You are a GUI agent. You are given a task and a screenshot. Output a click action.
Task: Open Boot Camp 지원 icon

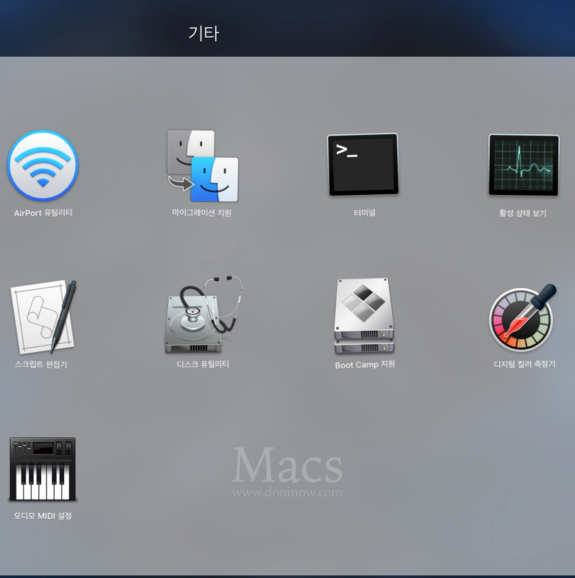coord(364,316)
